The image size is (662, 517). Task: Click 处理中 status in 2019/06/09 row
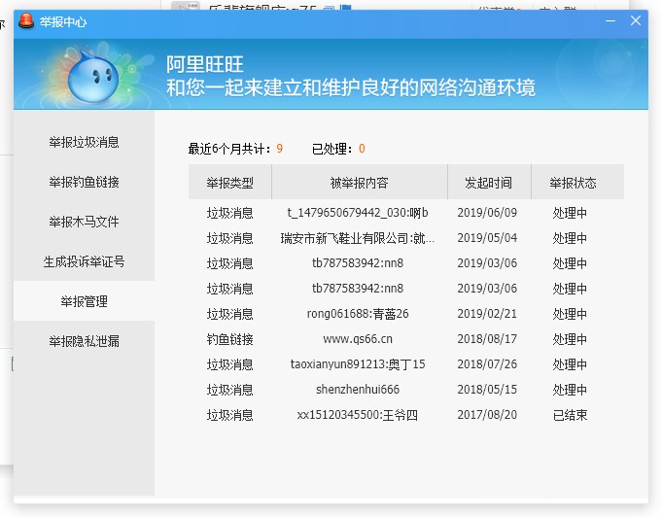570,213
